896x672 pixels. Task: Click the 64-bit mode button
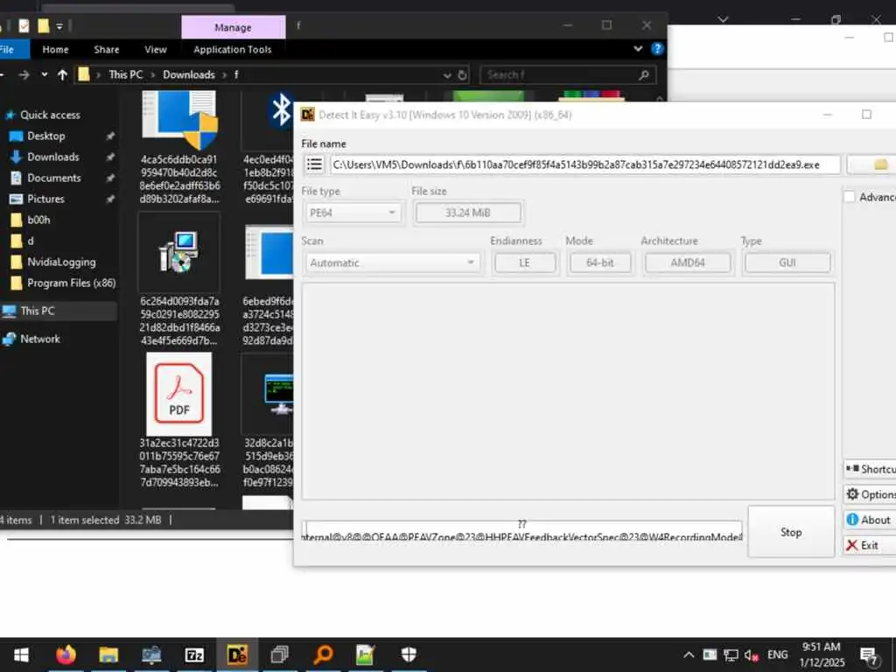[x=599, y=262]
